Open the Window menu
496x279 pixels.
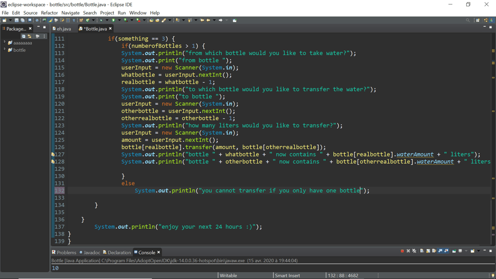click(137, 13)
